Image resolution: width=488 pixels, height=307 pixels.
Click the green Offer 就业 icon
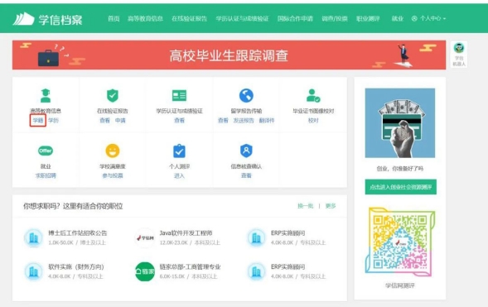click(46, 151)
